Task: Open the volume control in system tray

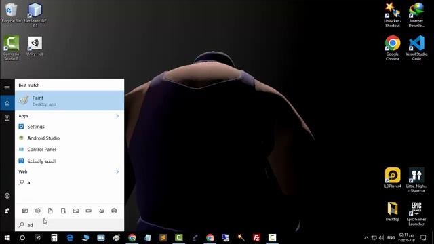Action: [382, 238]
